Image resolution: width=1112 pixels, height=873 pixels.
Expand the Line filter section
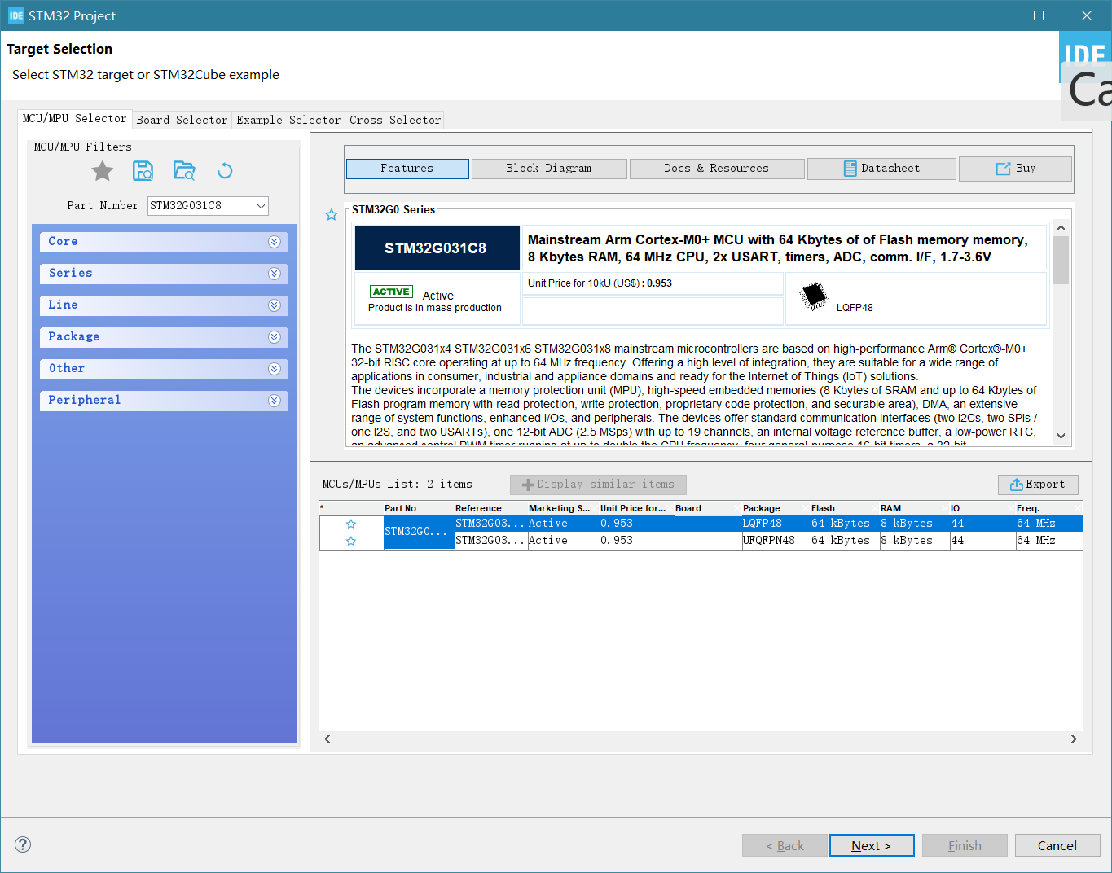tap(164, 305)
